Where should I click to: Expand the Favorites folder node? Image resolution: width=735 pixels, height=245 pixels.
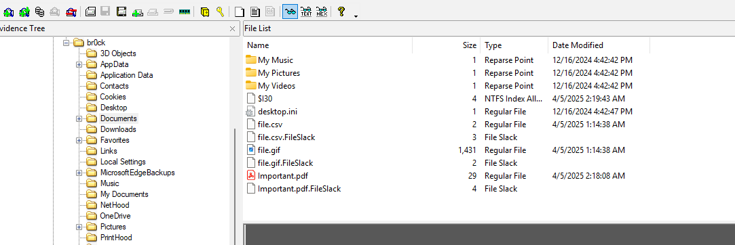79,140
